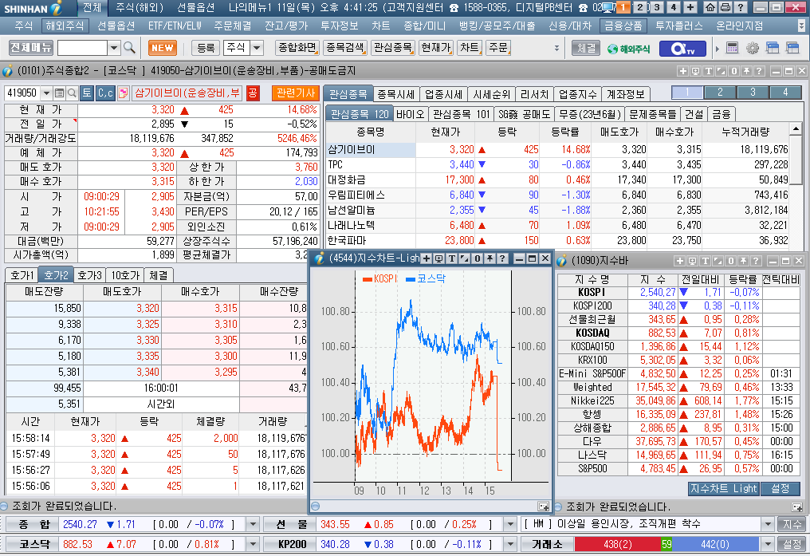Click the 지수 button beside news ticker
The image size is (810, 556).
tap(792, 524)
